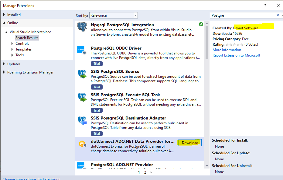Screen dimensions: 283x180
Task: Open the More Information link
Action: [227, 50]
